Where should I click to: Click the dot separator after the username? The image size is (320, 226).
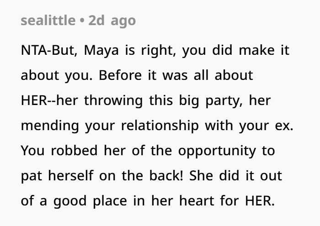(81, 21)
